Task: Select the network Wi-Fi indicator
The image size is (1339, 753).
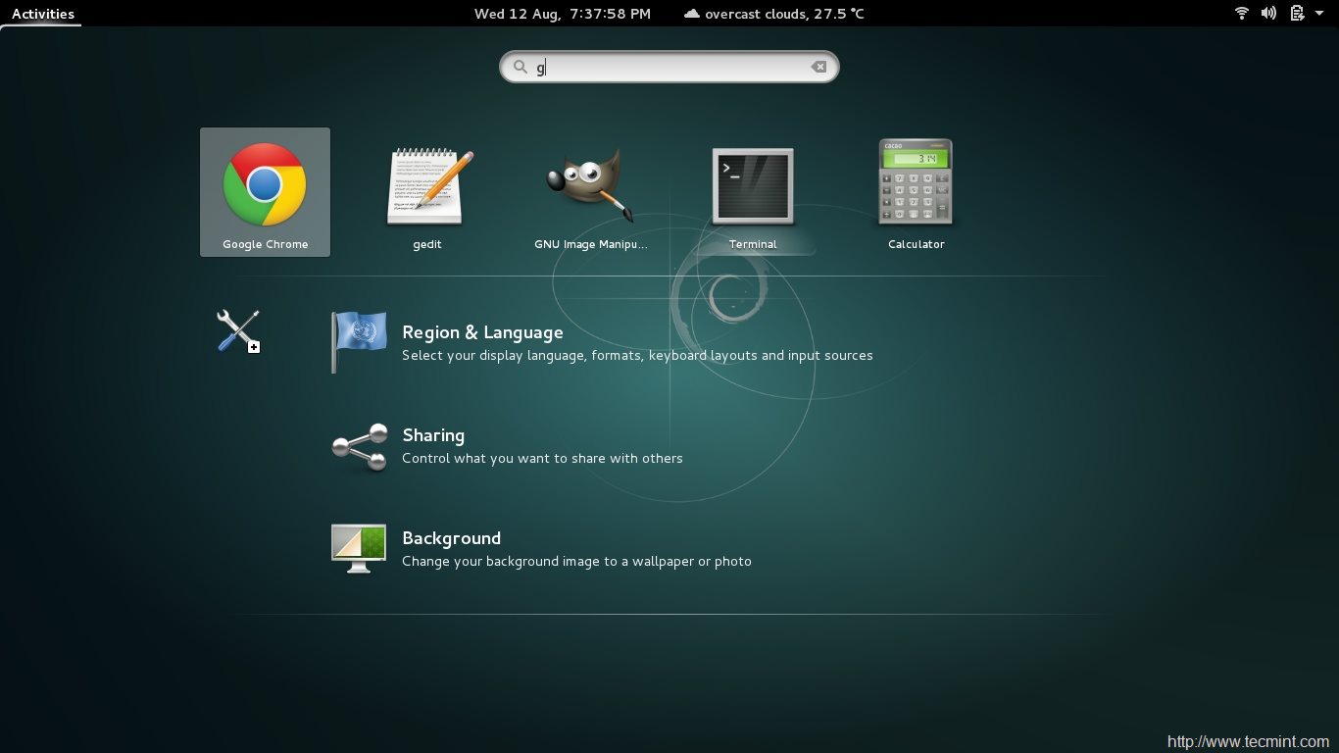Action: coord(1241,13)
